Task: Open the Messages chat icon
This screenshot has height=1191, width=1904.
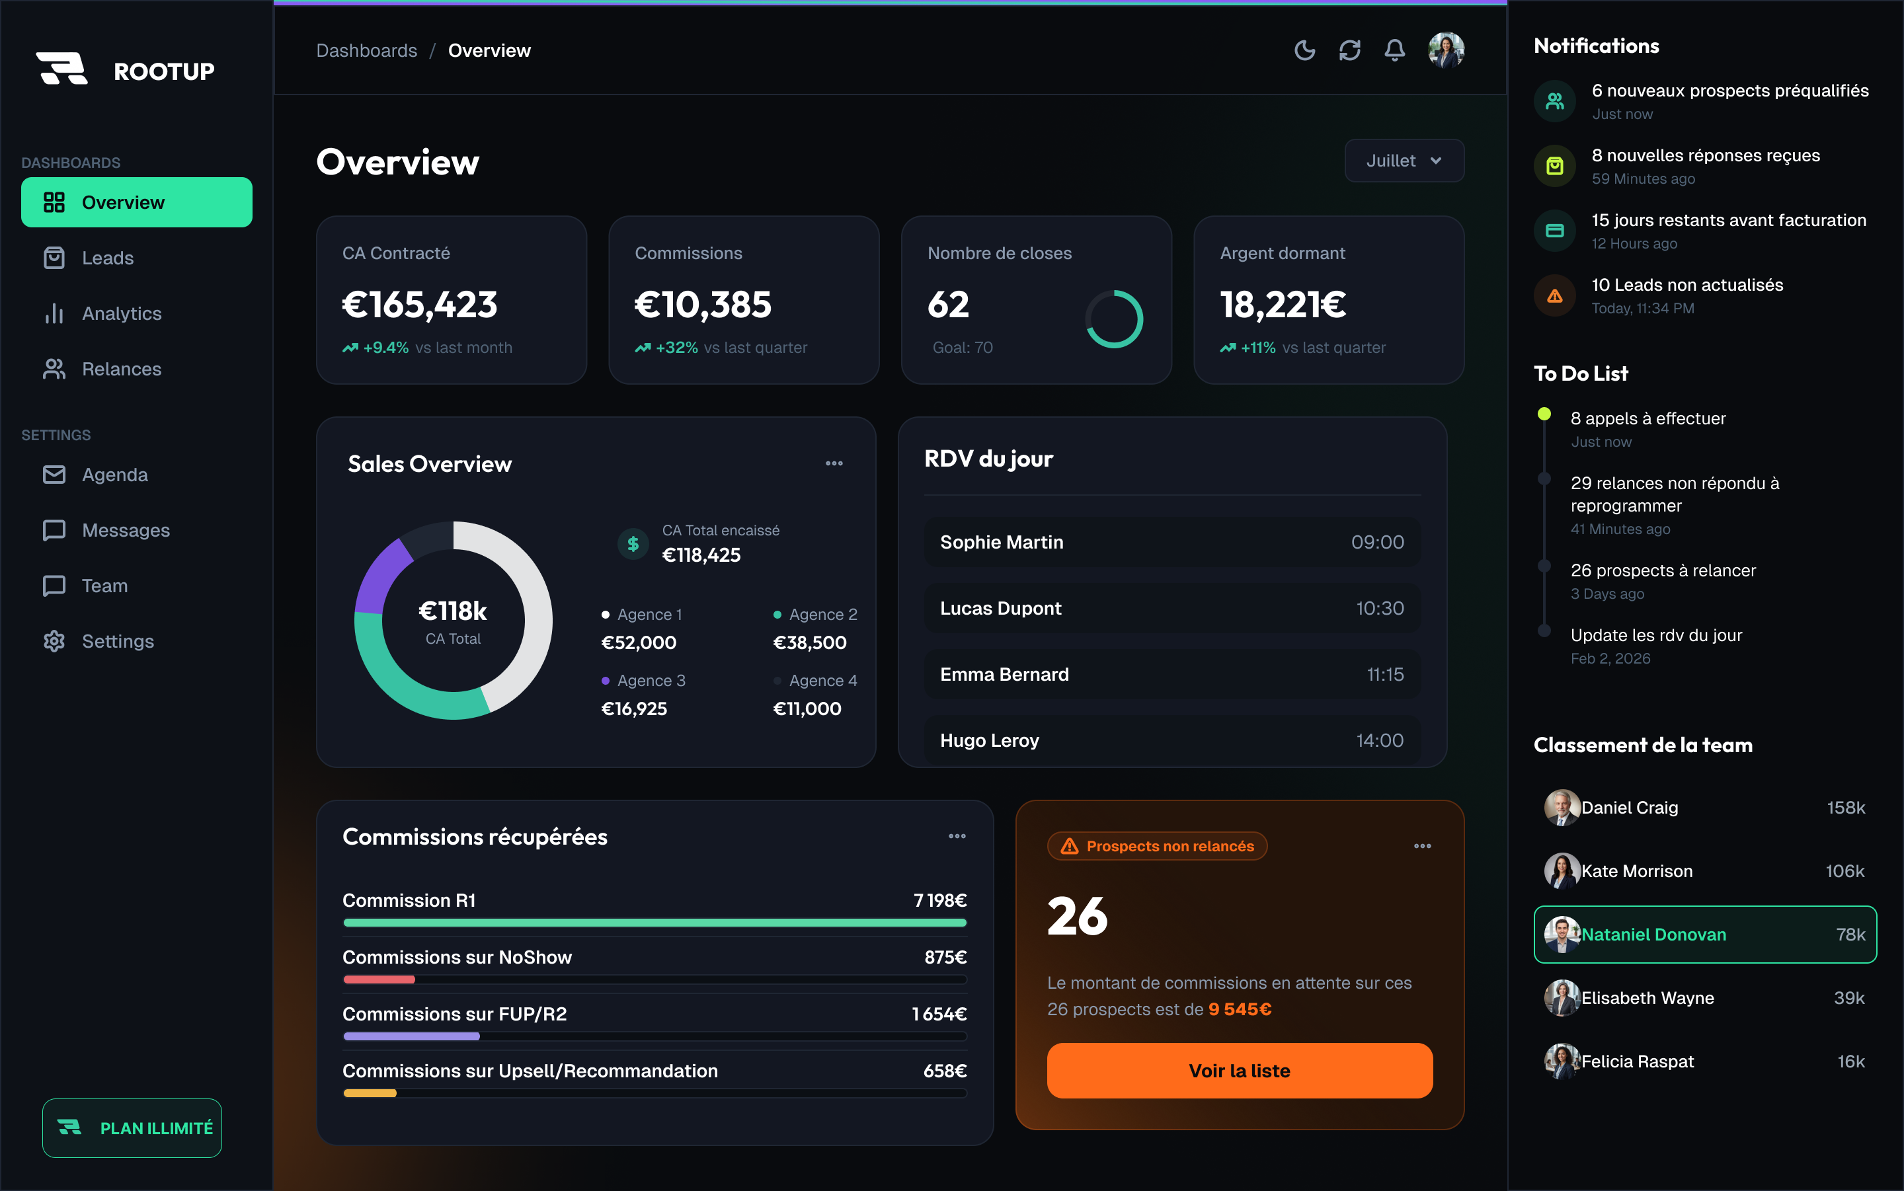Action: coord(54,530)
